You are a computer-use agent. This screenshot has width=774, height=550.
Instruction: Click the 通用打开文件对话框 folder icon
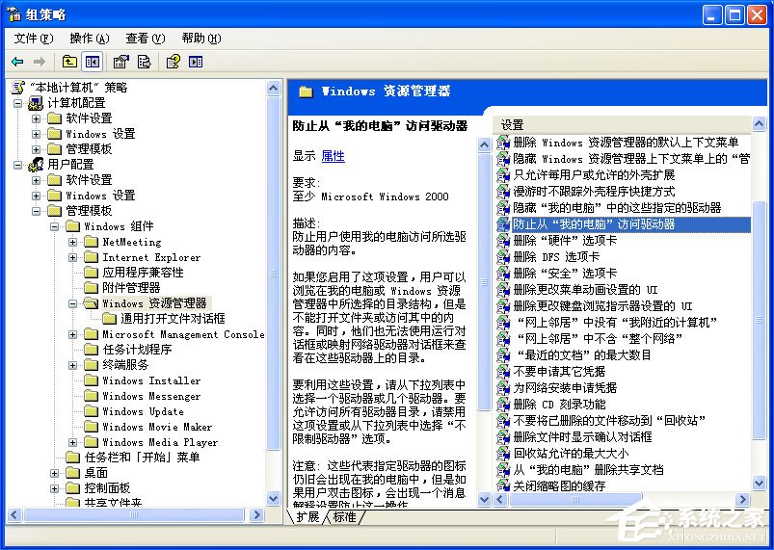click(x=109, y=319)
